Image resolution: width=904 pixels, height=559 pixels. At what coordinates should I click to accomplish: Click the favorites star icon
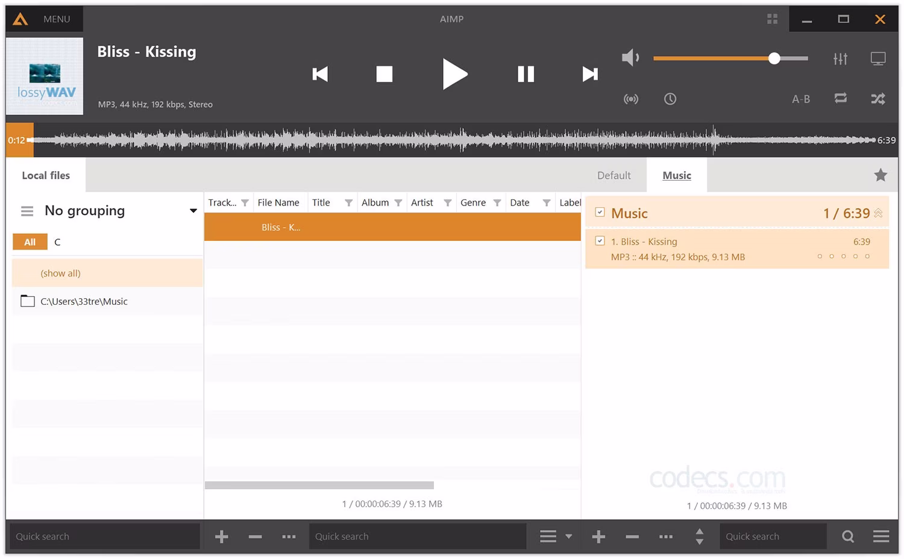(x=880, y=175)
